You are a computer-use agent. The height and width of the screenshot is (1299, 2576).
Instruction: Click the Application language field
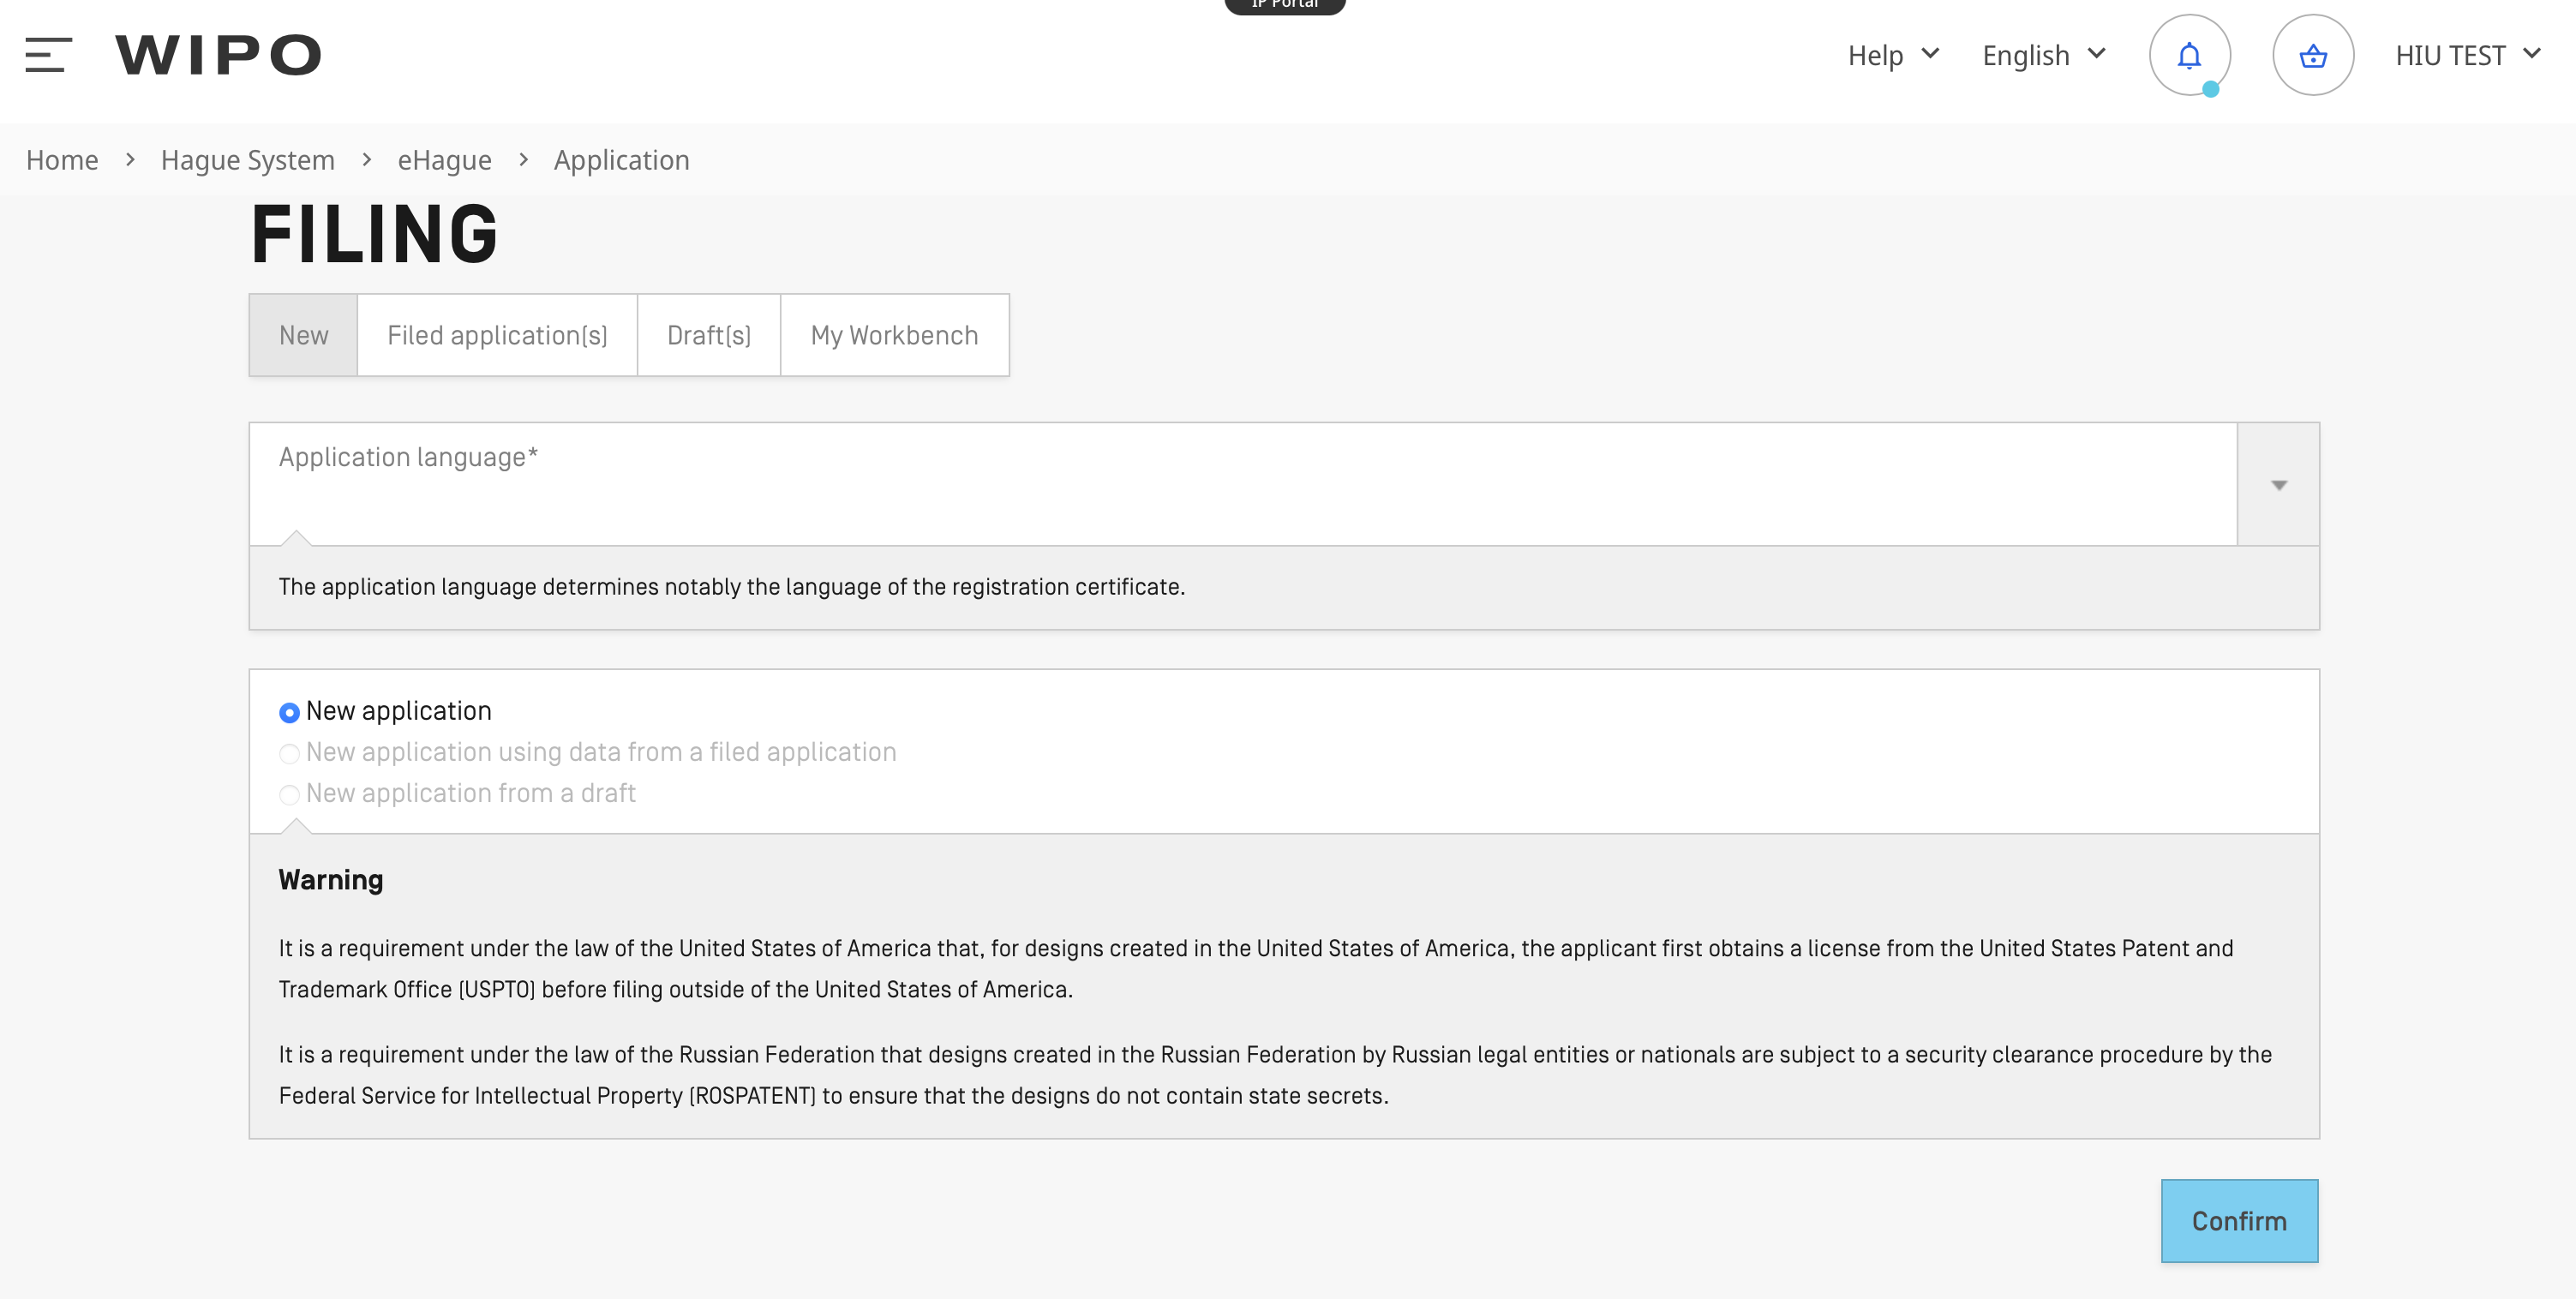[1240, 485]
